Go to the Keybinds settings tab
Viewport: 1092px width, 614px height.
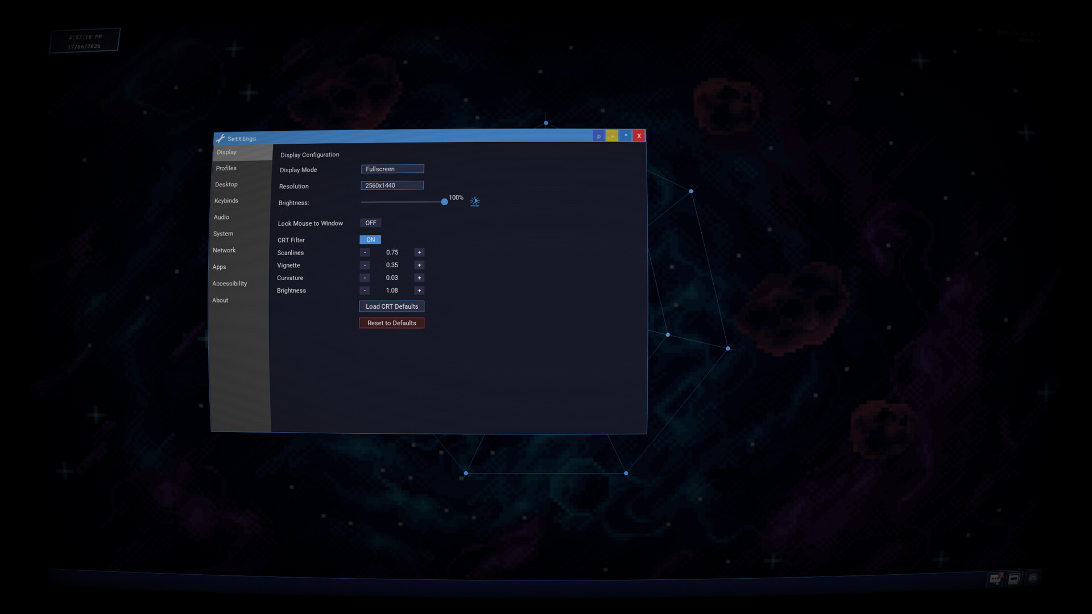click(241, 201)
